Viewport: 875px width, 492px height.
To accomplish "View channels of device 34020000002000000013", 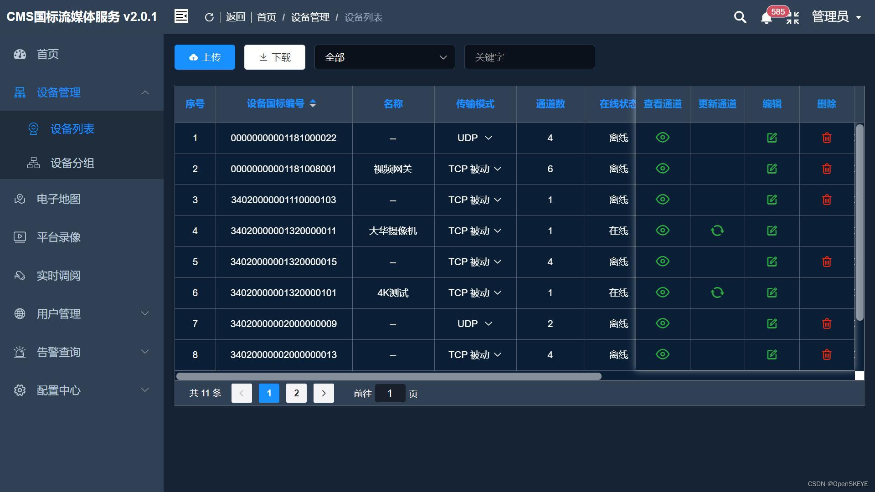I will 662,354.
